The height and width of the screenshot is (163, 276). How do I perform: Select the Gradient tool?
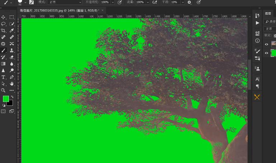(x=3, y=64)
